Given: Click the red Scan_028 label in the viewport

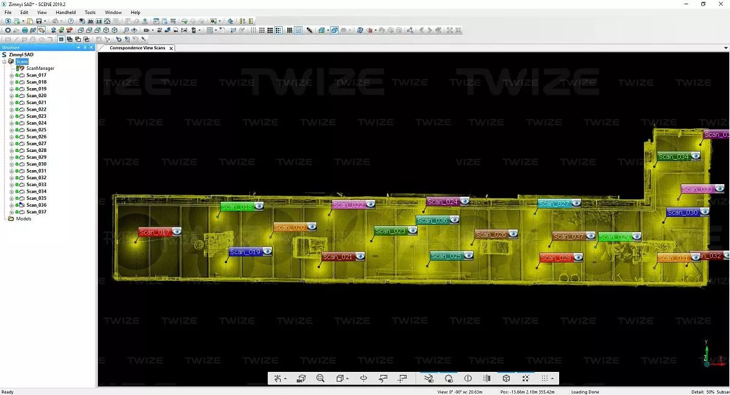Looking at the screenshot, I should [x=556, y=258].
